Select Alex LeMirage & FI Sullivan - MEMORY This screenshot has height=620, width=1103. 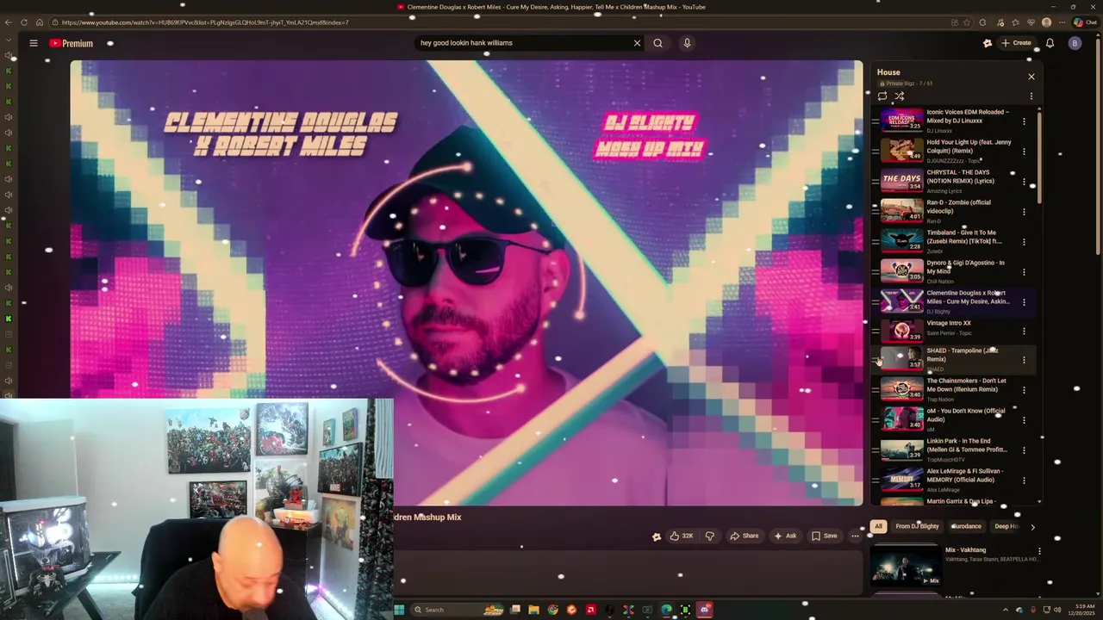tap(952, 480)
